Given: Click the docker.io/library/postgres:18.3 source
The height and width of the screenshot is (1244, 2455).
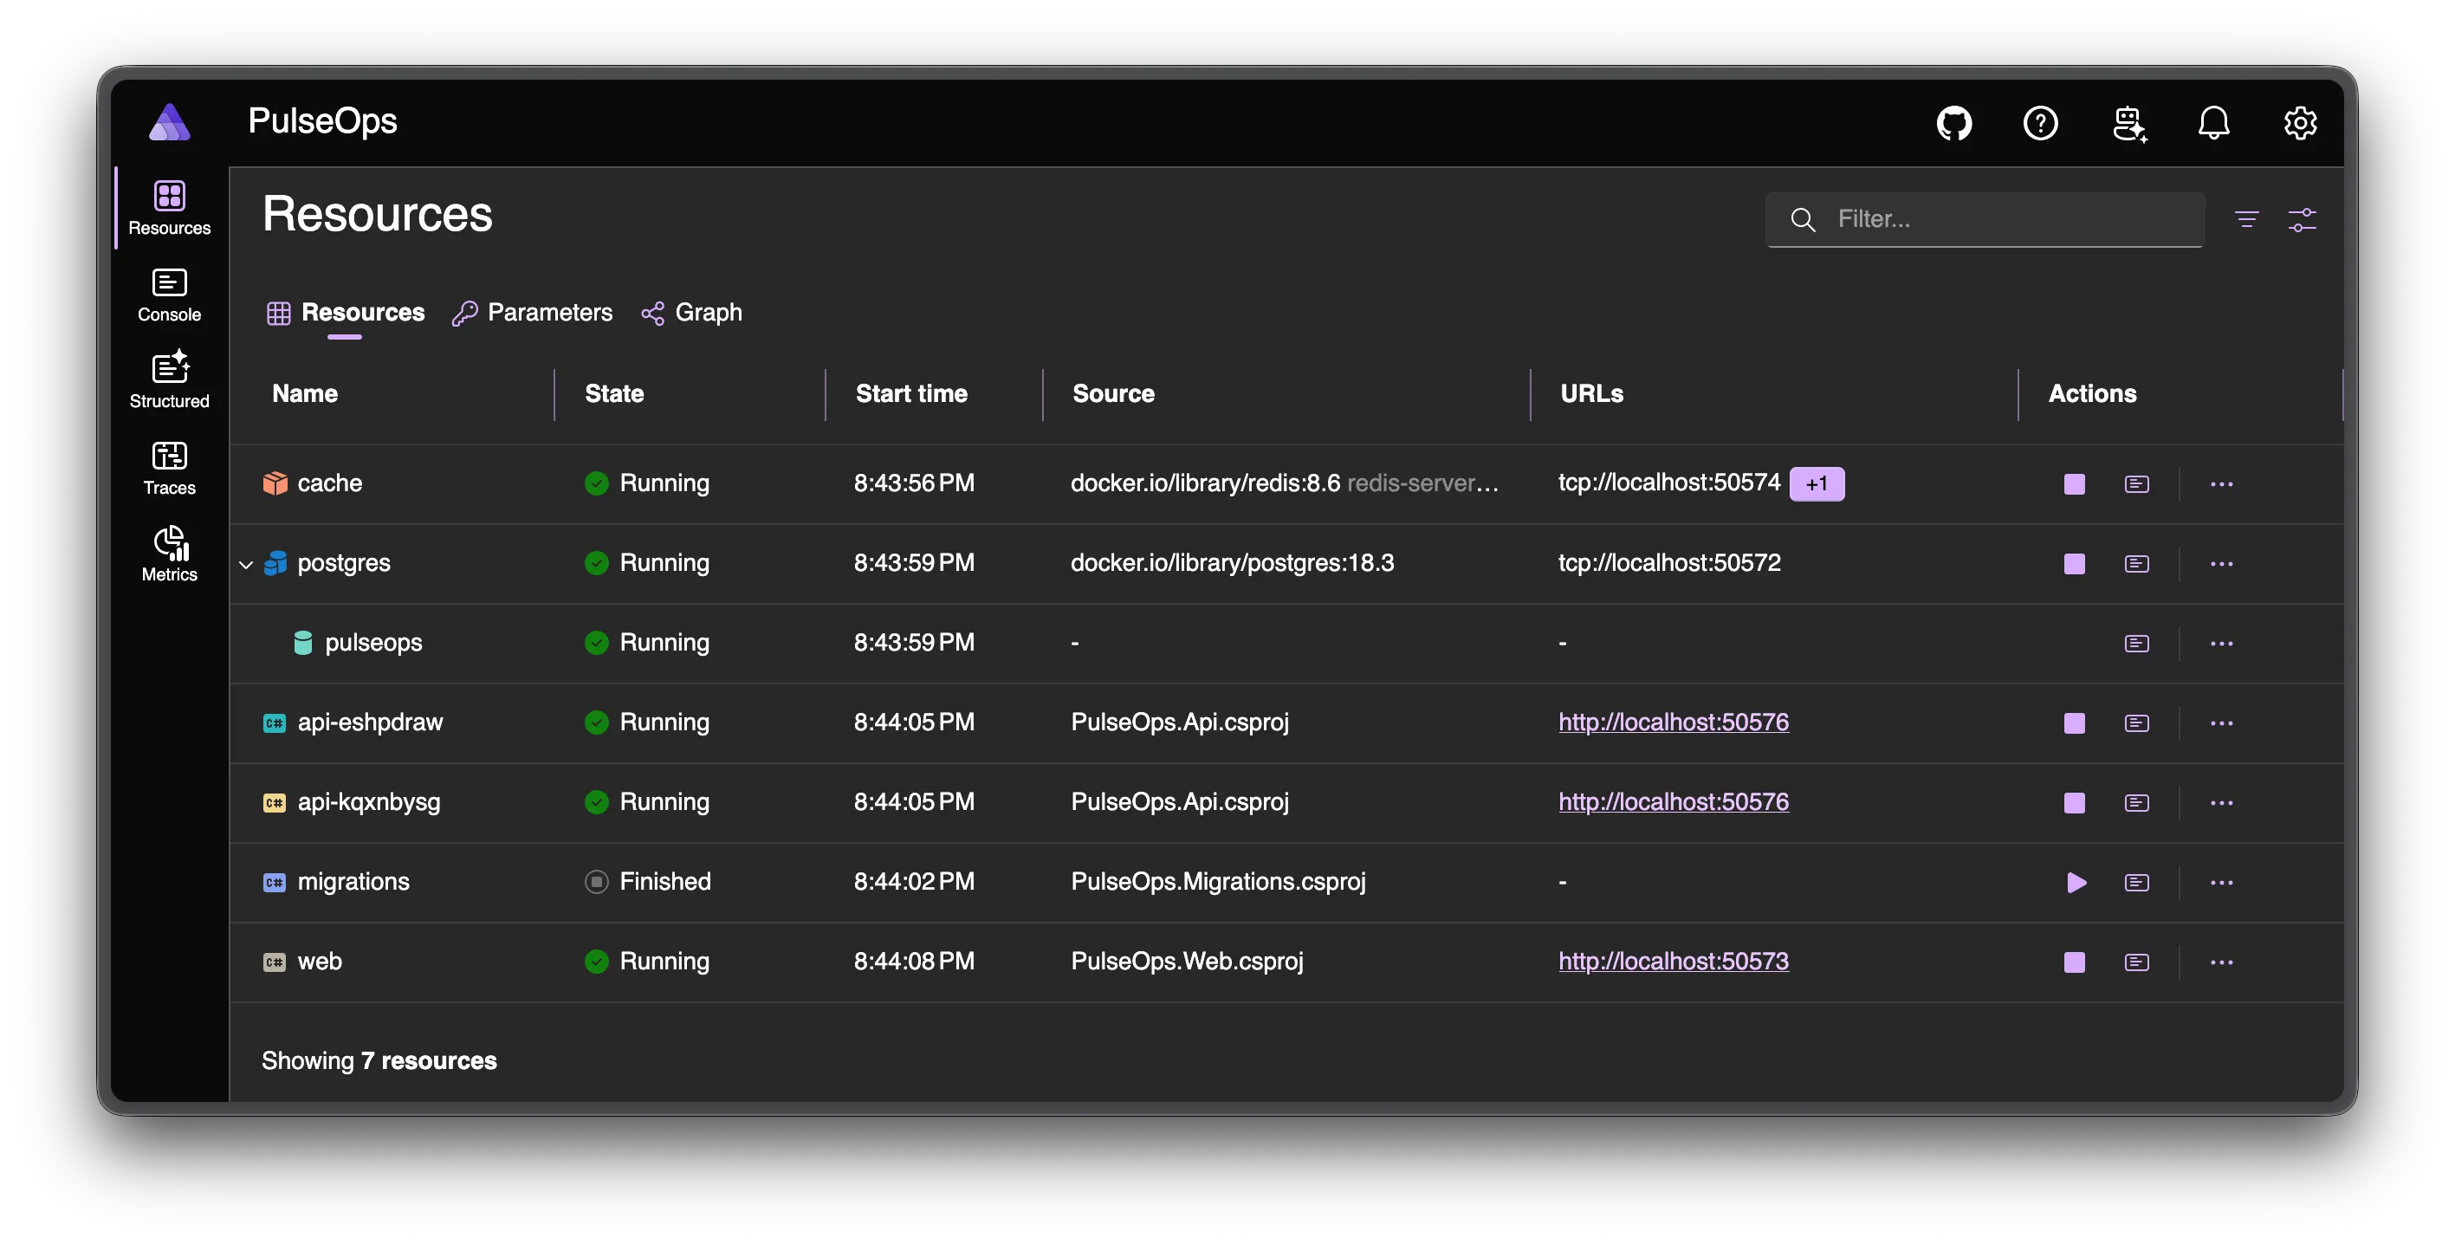Looking at the screenshot, I should pos(1233,563).
